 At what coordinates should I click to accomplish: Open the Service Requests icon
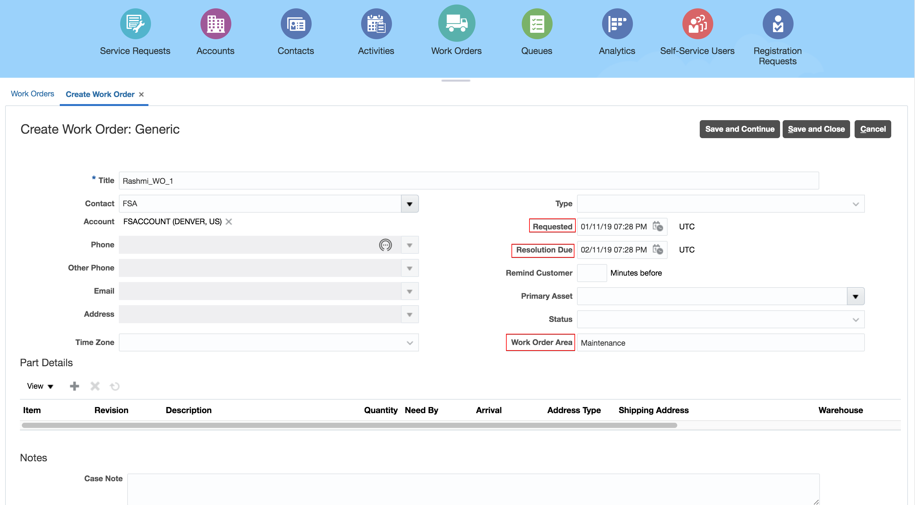(x=135, y=24)
